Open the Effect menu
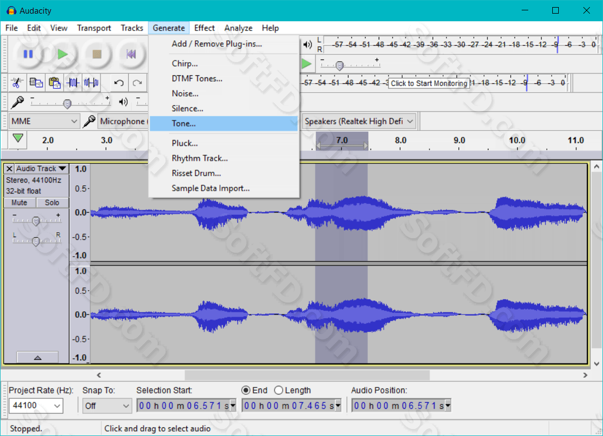603x436 pixels. point(204,28)
